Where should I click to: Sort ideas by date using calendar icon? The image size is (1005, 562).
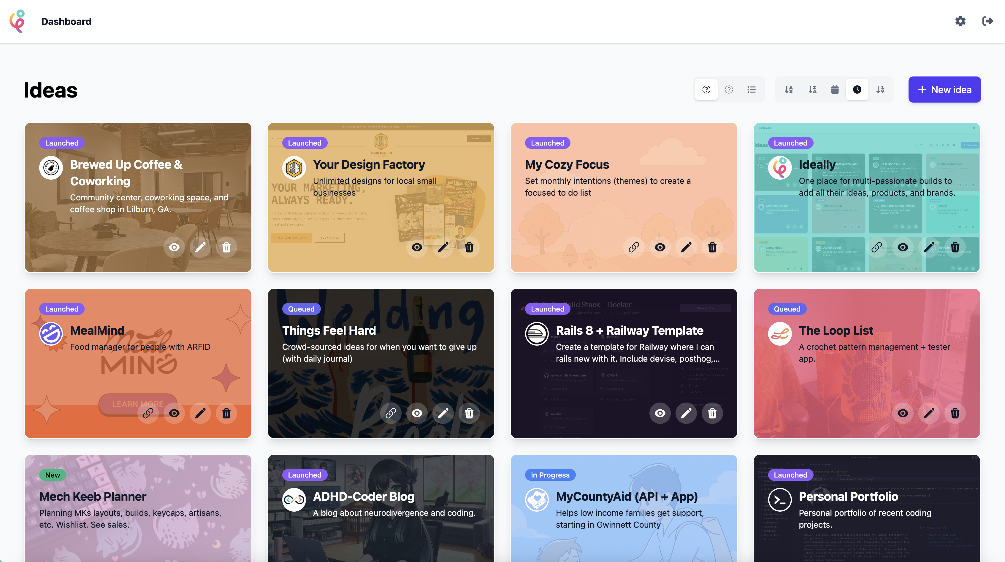click(835, 89)
